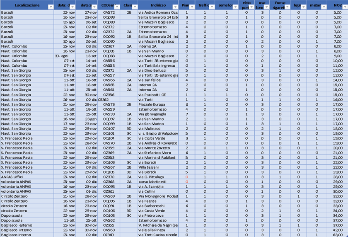This screenshot has height=237, width=348.
Task: Select the code cell OV573
Action: (109, 104)
